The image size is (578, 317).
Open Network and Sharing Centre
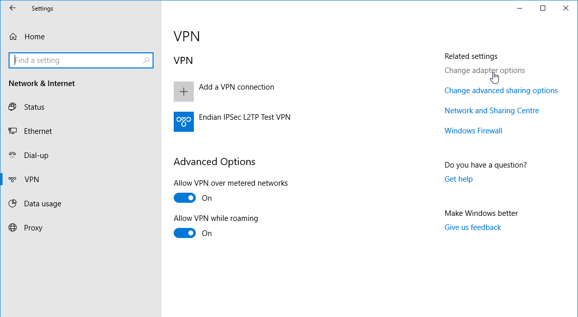tap(492, 111)
